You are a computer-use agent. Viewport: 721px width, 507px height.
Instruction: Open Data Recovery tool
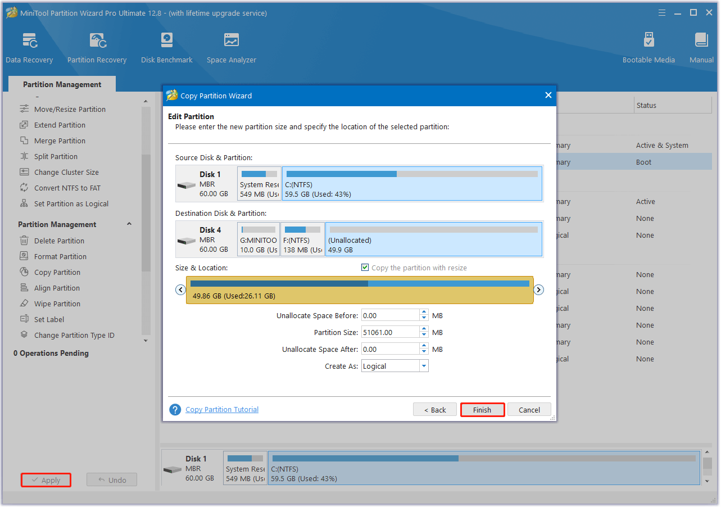(x=29, y=48)
